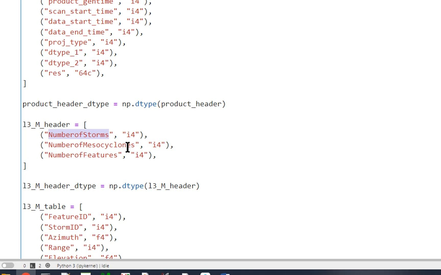Click the data_start_time field name
Screen dimensions: 441x275
pos(81,22)
